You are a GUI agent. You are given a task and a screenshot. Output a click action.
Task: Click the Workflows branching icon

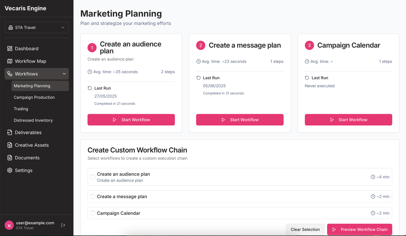[x=10, y=74]
